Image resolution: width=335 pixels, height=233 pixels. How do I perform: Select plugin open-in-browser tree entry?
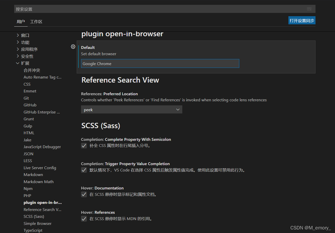43,202
